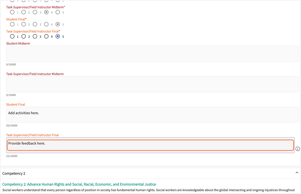
Task: Click the Student Final 'Add activities here.' field
Action: (153, 115)
